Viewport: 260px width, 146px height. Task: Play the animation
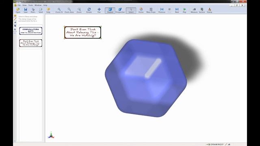184,10
